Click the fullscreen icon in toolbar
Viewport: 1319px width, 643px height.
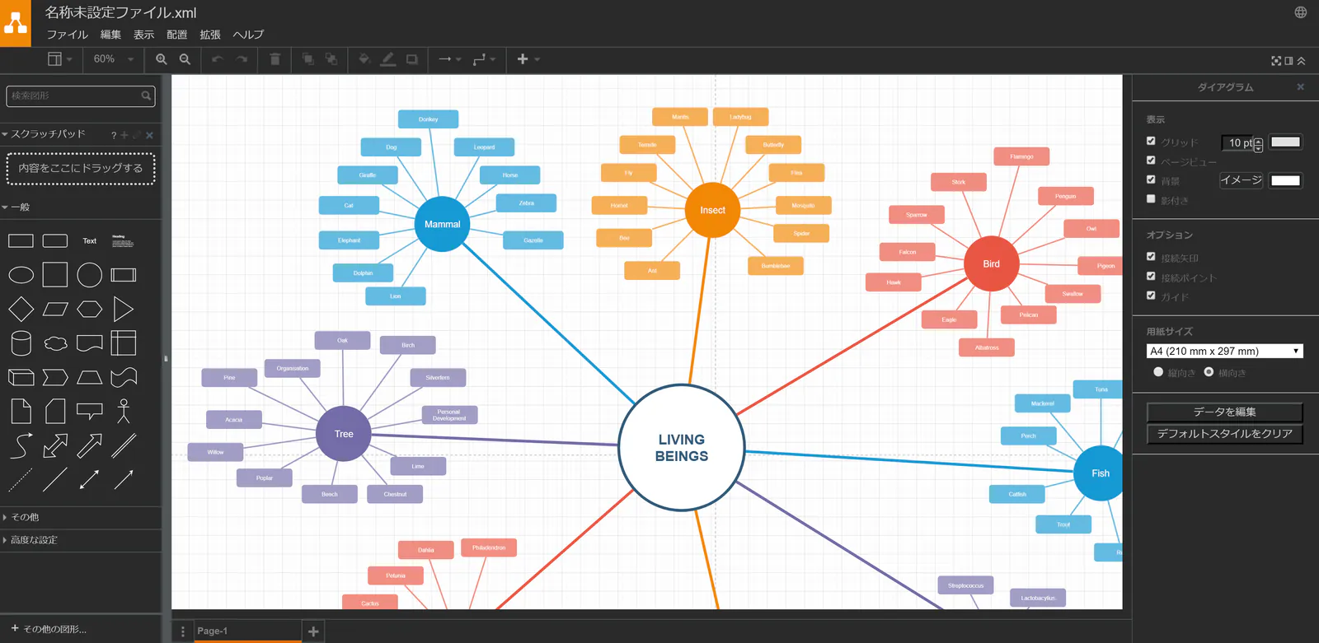(1276, 61)
